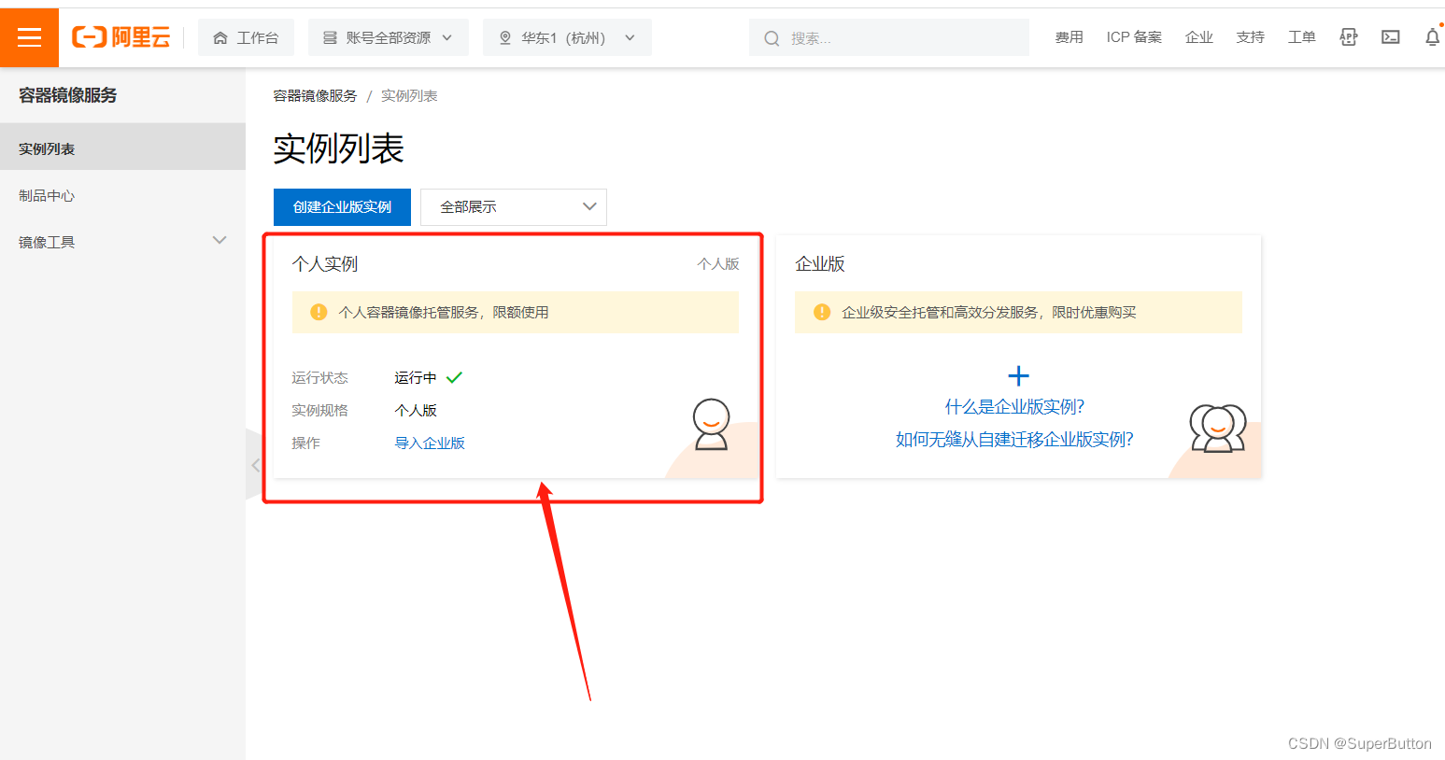
Task: Click the warning icon in the 个人容器镜像托管服务 notice
Action: point(319,312)
